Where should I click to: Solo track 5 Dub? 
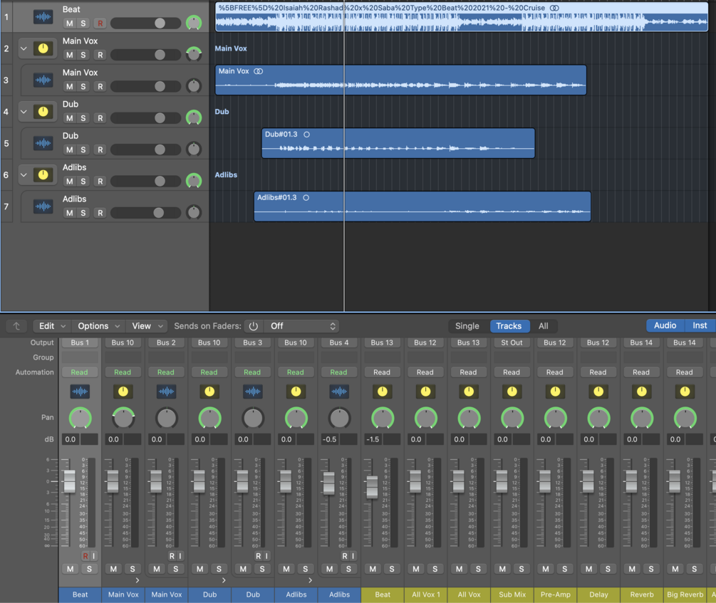[x=83, y=150]
